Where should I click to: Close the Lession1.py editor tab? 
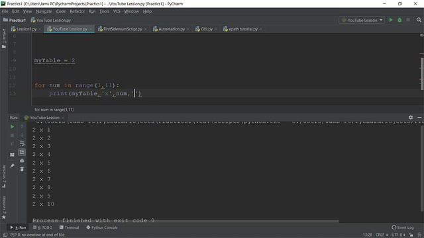pyautogui.click(x=40, y=29)
